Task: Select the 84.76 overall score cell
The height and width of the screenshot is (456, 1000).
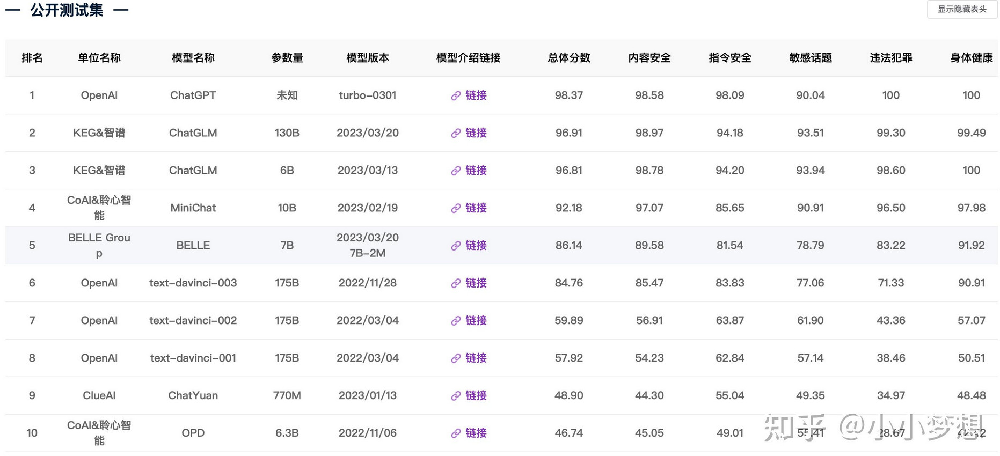Action: click(x=569, y=283)
